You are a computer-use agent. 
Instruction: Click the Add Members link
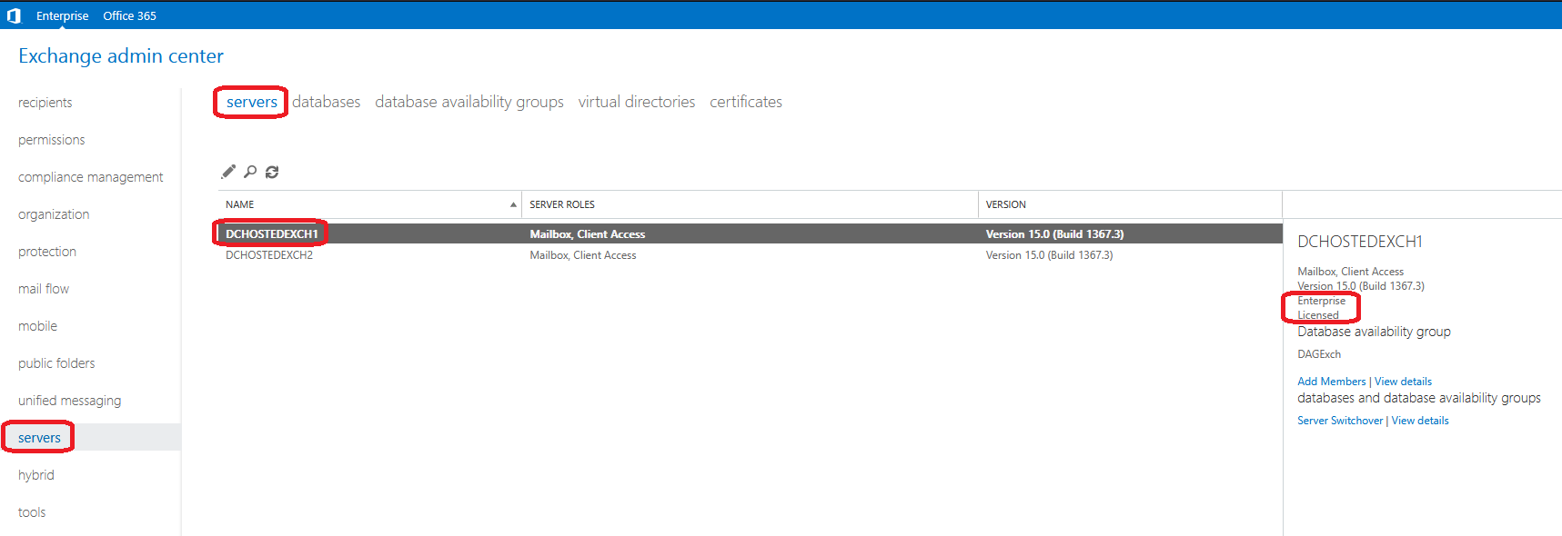click(1331, 382)
